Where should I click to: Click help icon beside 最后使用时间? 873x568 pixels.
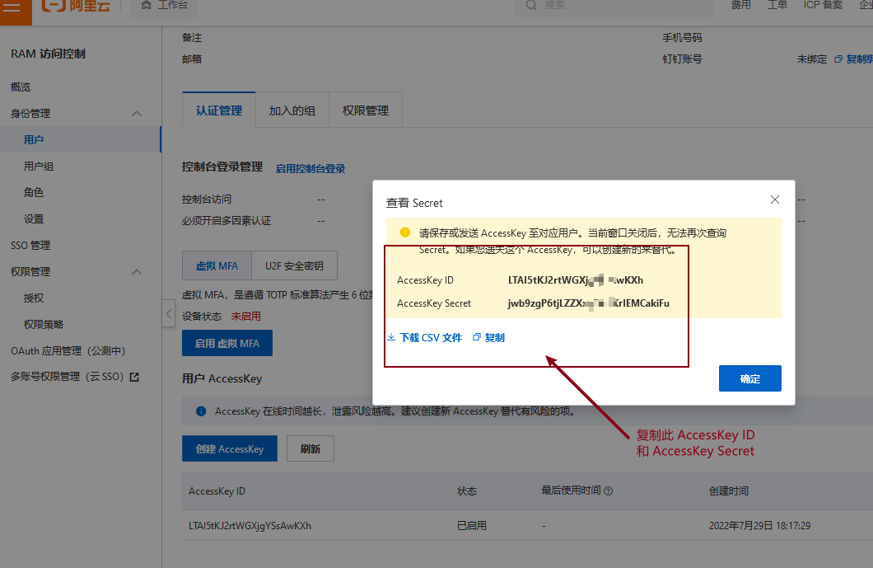609,491
